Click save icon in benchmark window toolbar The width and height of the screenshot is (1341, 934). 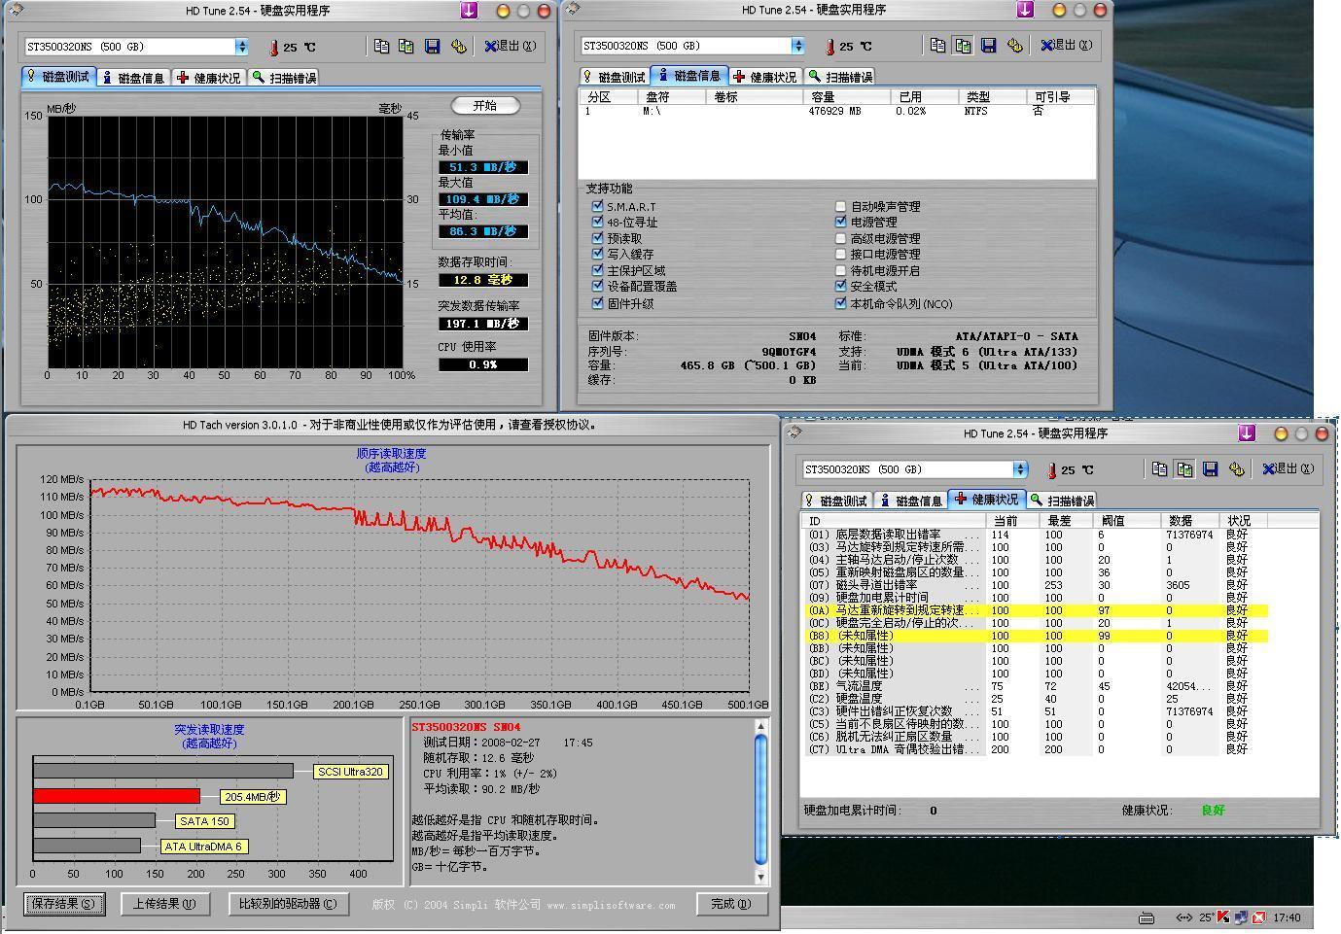pyautogui.click(x=433, y=47)
